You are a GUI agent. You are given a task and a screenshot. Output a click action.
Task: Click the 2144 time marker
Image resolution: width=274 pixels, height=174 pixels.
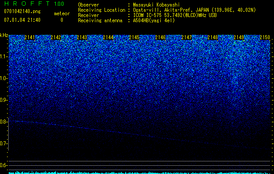tap(108, 37)
